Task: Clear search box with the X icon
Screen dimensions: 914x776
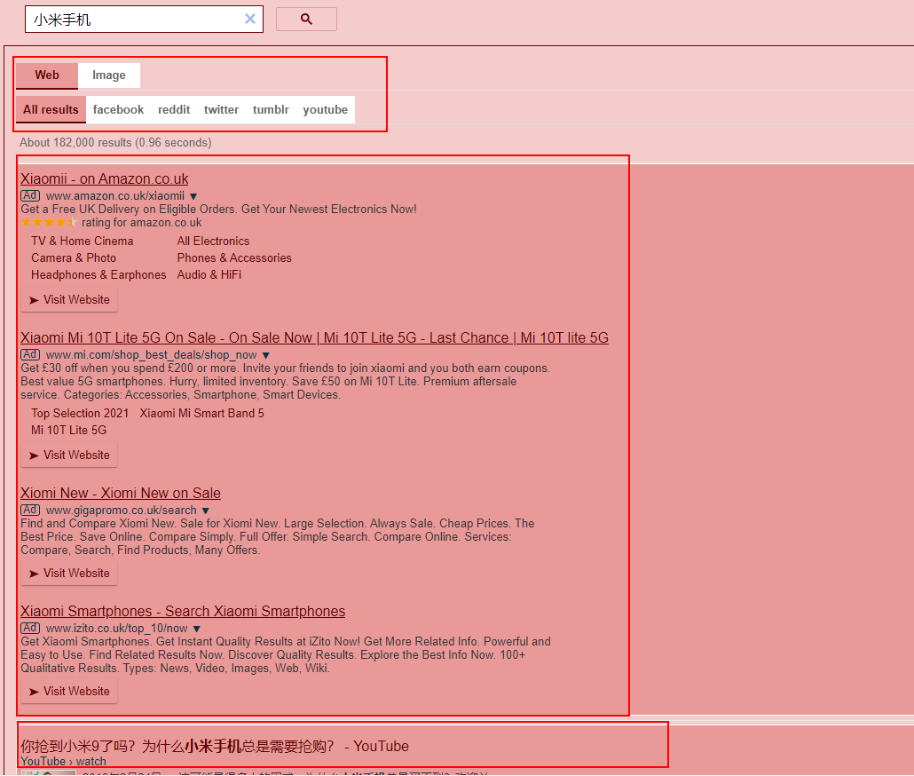Action: (x=250, y=19)
